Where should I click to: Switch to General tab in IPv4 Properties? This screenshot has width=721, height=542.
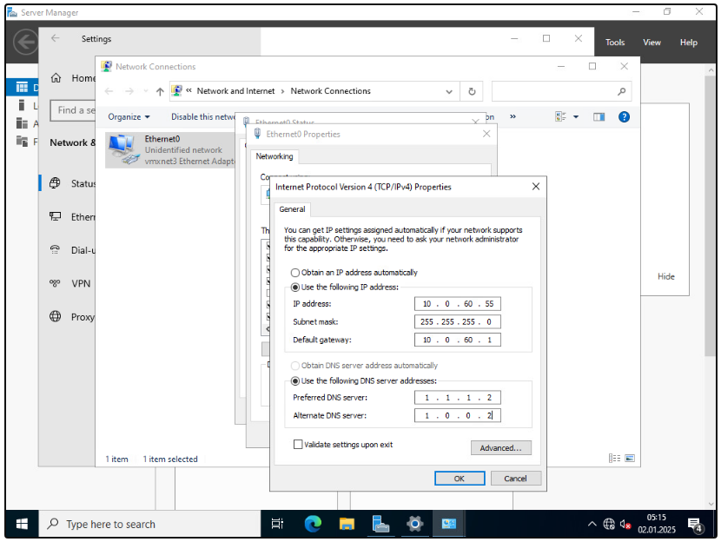click(292, 209)
